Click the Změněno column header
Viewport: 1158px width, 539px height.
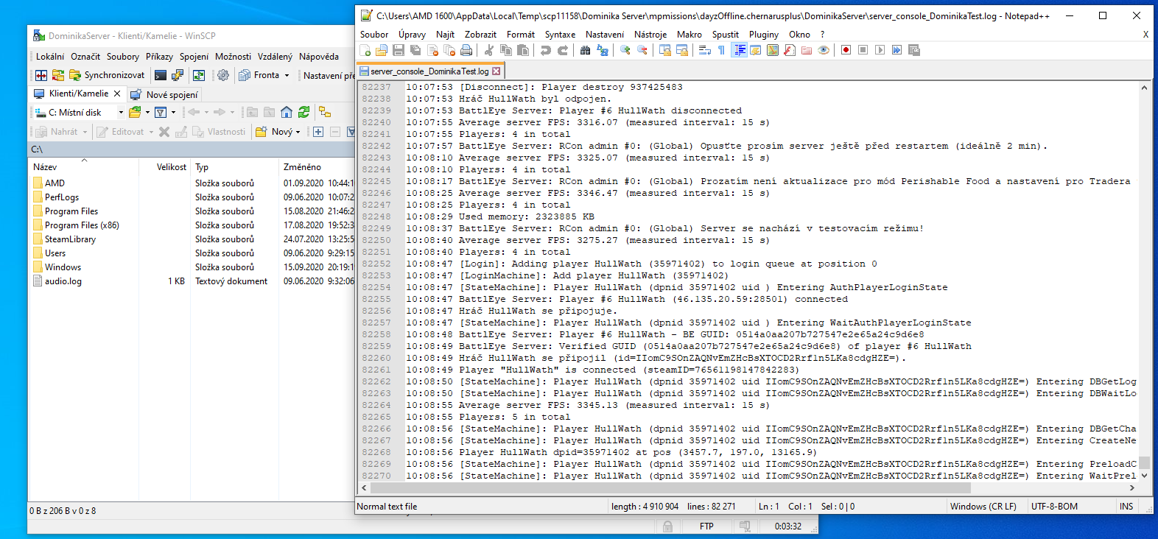(302, 167)
